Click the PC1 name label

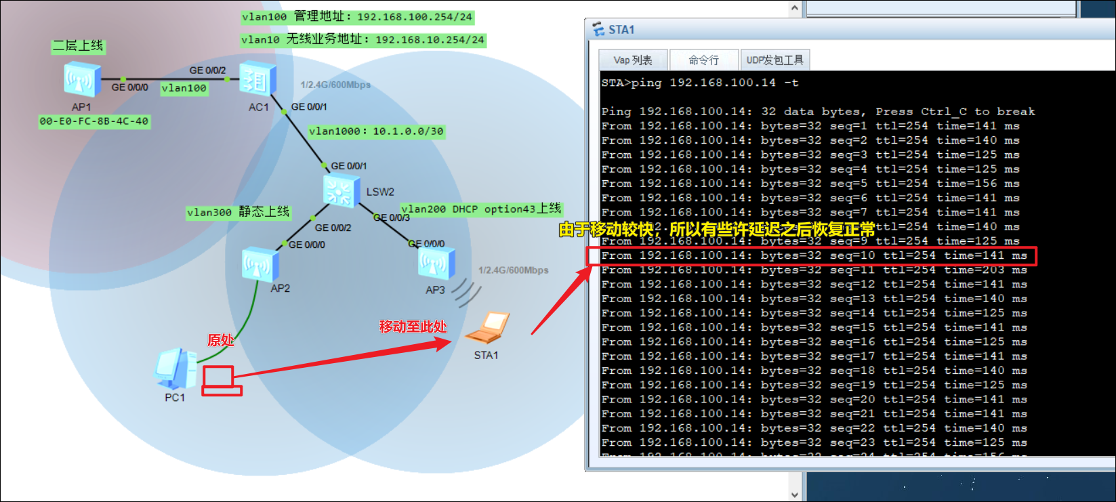pyautogui.click(x=175, y=398)
